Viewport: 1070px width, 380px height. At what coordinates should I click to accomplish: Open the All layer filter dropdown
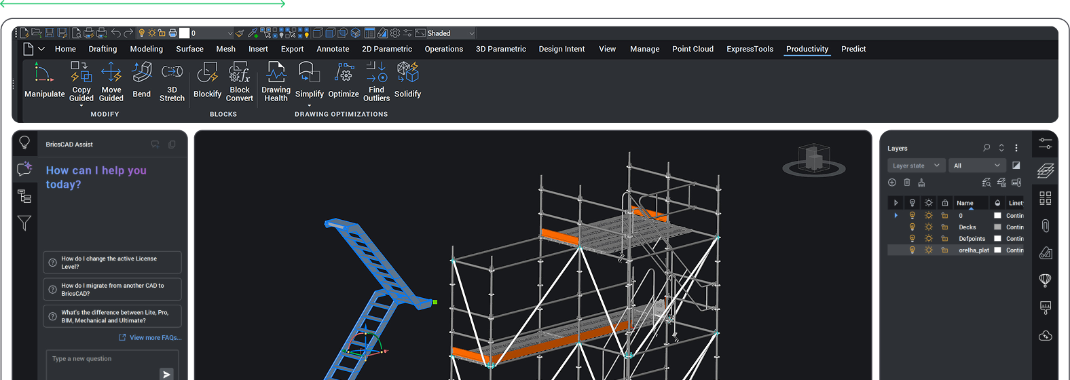(x=976, y=166)
